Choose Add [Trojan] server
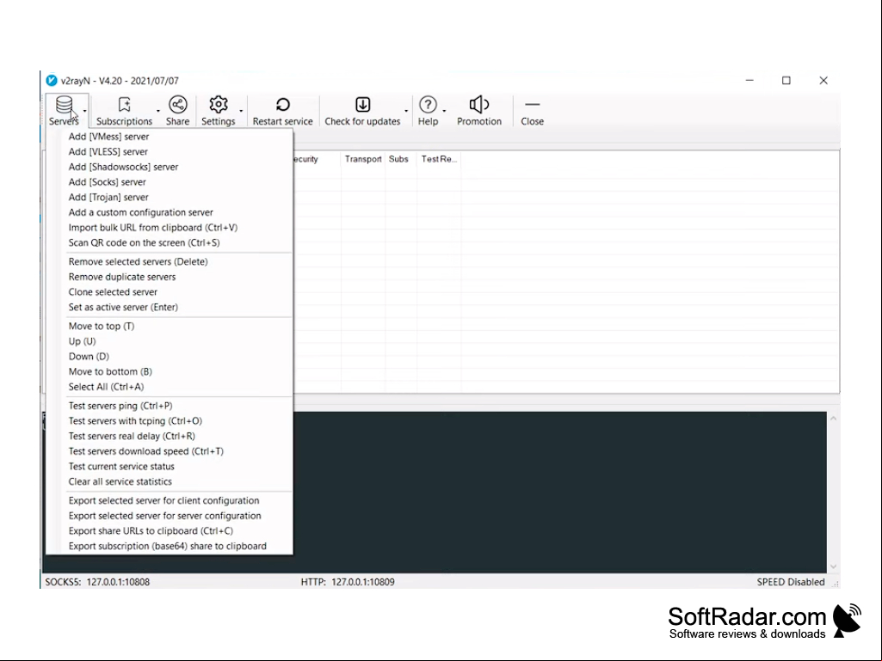Image resolution: width=882 pixels, height=661 pixels. pos(170,198)
